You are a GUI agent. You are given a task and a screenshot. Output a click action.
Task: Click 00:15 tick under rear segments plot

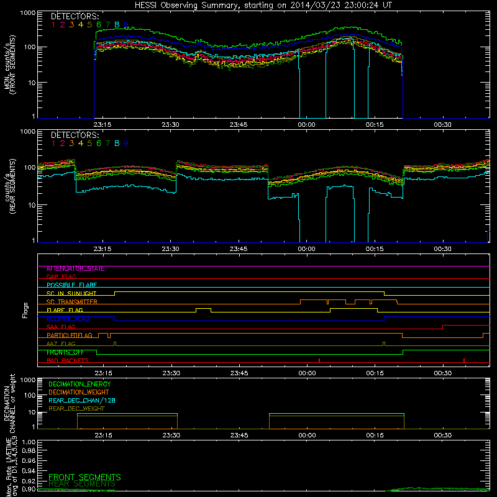pos(375,249)
